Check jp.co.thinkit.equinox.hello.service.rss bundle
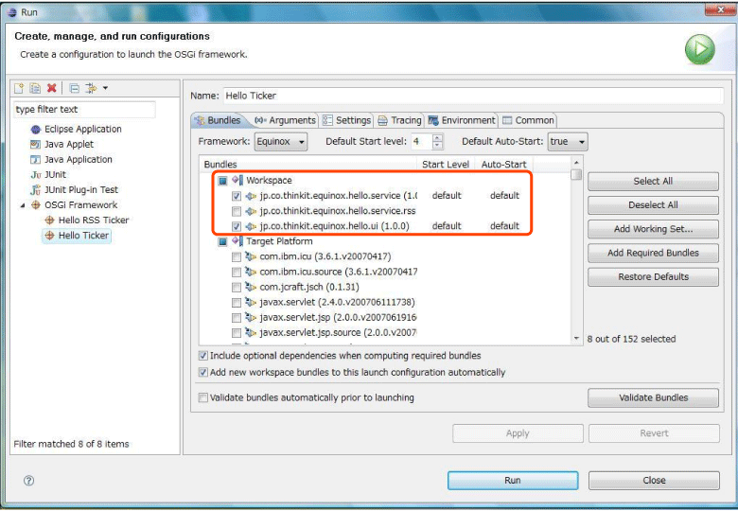 tap(237, 211)
